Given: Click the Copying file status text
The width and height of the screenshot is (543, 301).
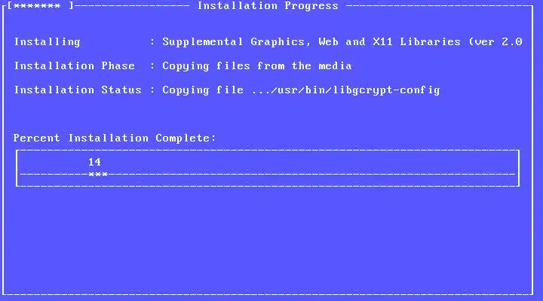Looking at the screenshot, I should coord(203,90).
